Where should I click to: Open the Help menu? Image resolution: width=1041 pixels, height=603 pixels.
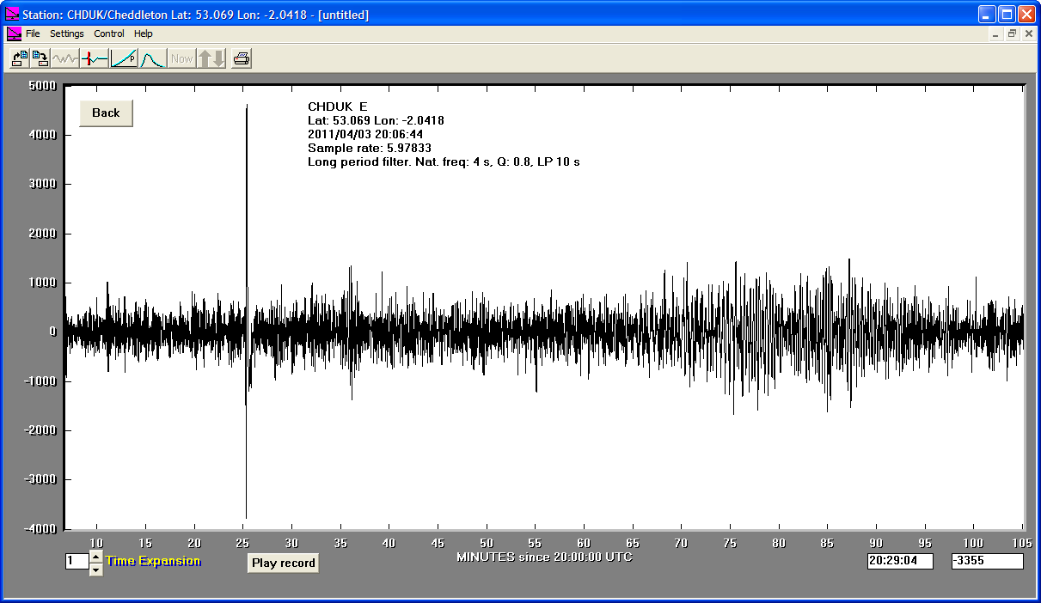coord(144,33)
